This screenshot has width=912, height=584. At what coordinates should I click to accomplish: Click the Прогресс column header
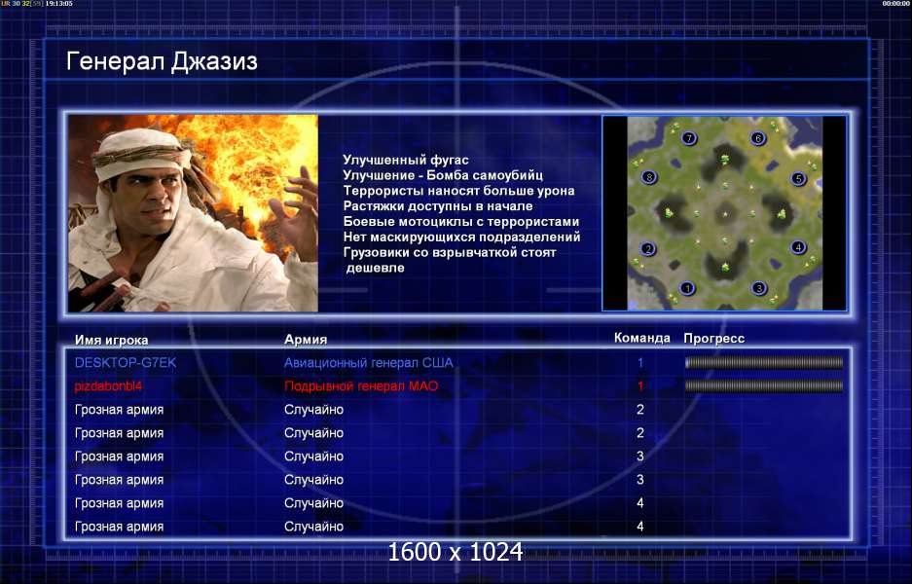point(714,339)
